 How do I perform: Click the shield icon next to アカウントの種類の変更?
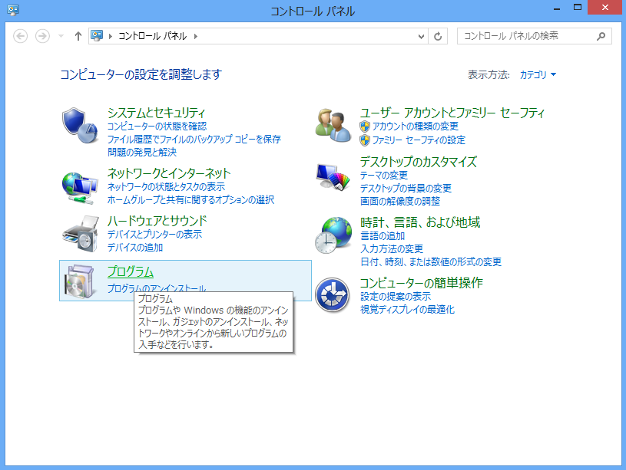pos(365,127)
